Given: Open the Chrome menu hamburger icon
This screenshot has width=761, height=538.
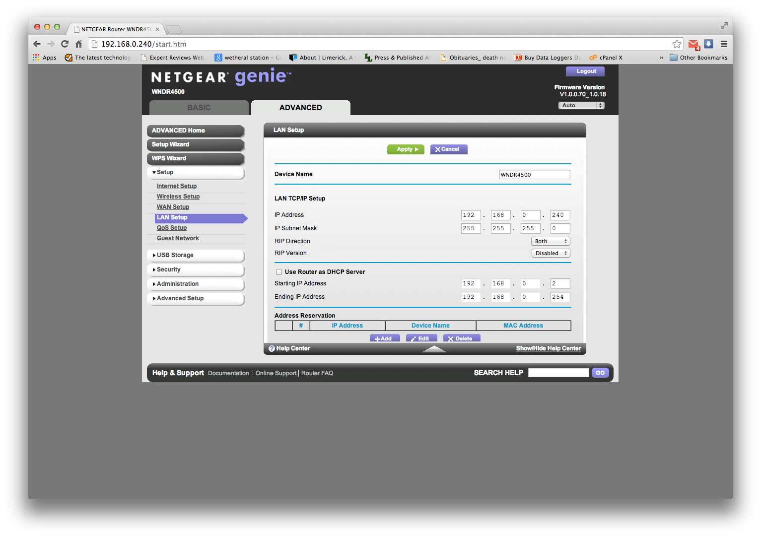Looking at the screenshot, I should 724,44.
